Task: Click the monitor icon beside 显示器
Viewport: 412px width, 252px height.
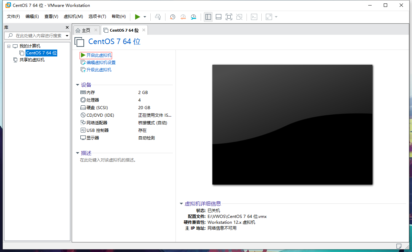Action: (83, 138)
